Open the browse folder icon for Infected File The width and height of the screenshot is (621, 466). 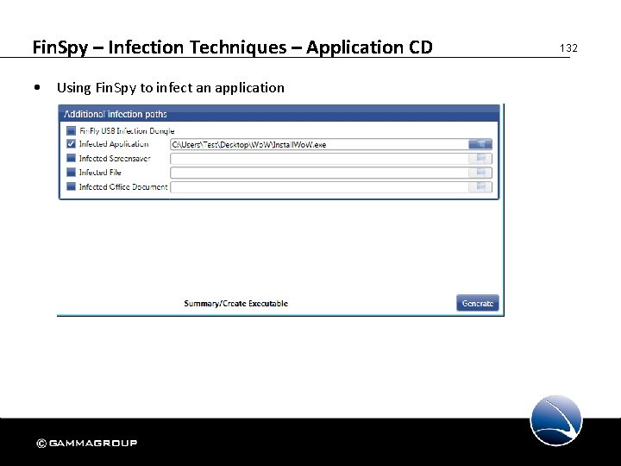480,173
